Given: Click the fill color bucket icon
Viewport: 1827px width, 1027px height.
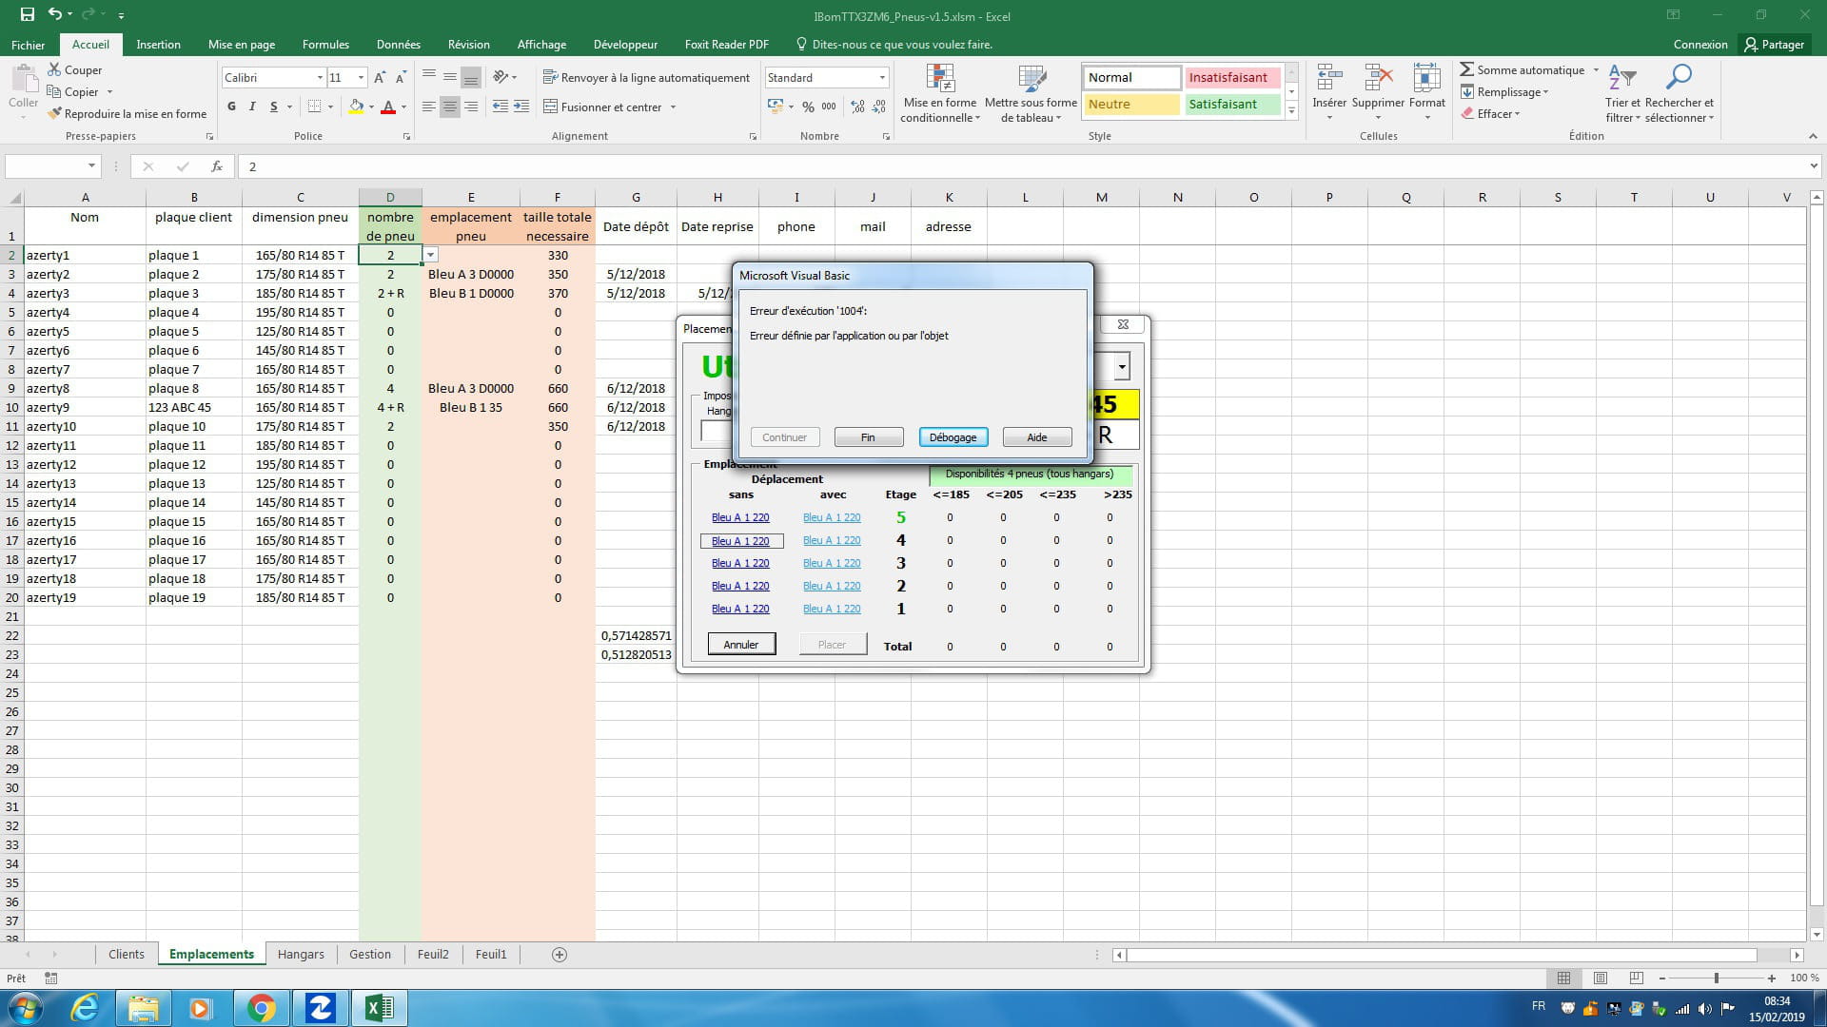Looking at the screenshot, I should tap(356, 107).
